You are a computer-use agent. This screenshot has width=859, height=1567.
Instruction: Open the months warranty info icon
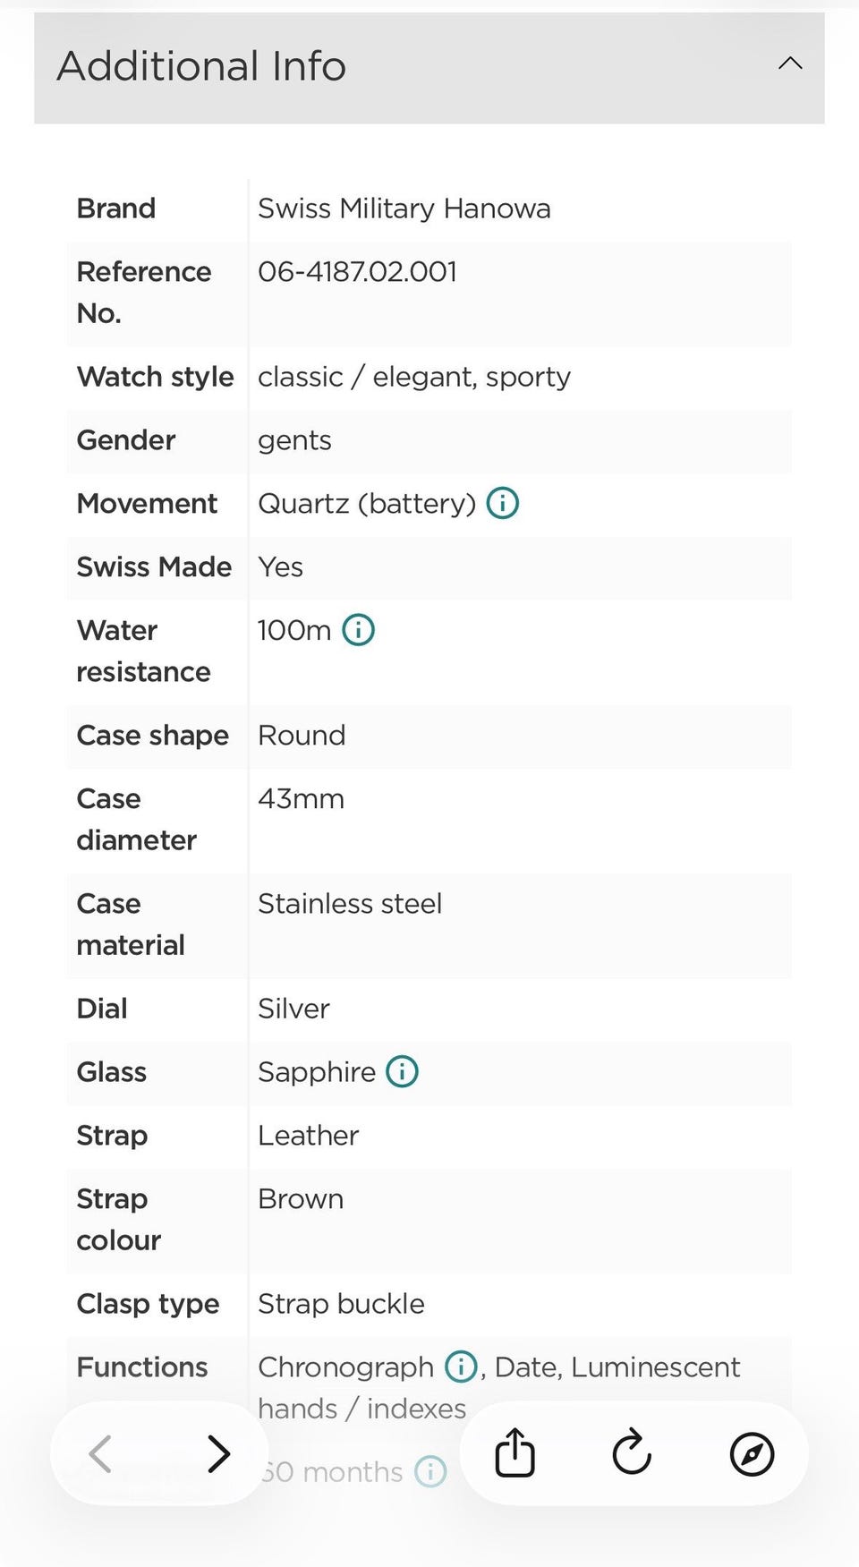pos(430,1471)
